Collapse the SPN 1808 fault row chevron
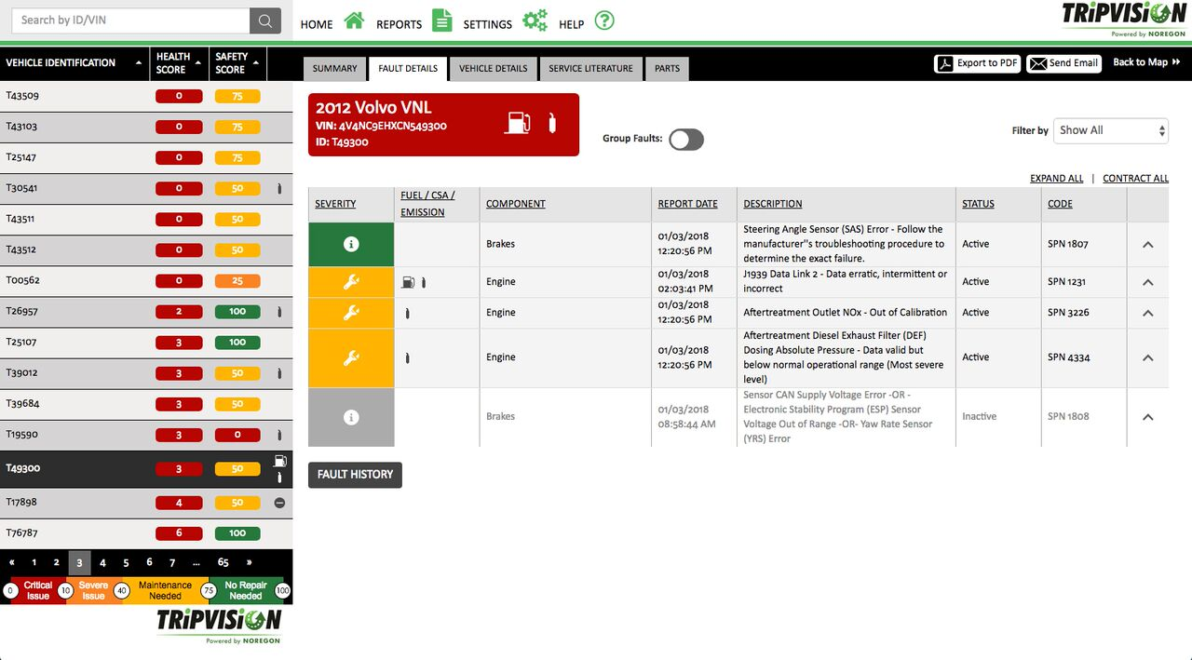1192x660 pixels. coord(1147,417)
